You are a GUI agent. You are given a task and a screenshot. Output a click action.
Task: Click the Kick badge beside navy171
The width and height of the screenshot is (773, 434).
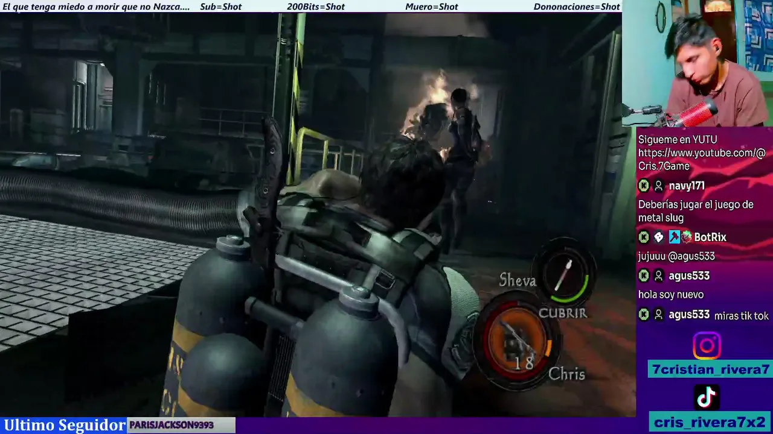(644, 186)
